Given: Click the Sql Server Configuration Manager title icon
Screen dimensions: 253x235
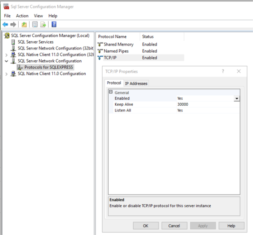Looking at the screenshot, I should coord(6,6).
